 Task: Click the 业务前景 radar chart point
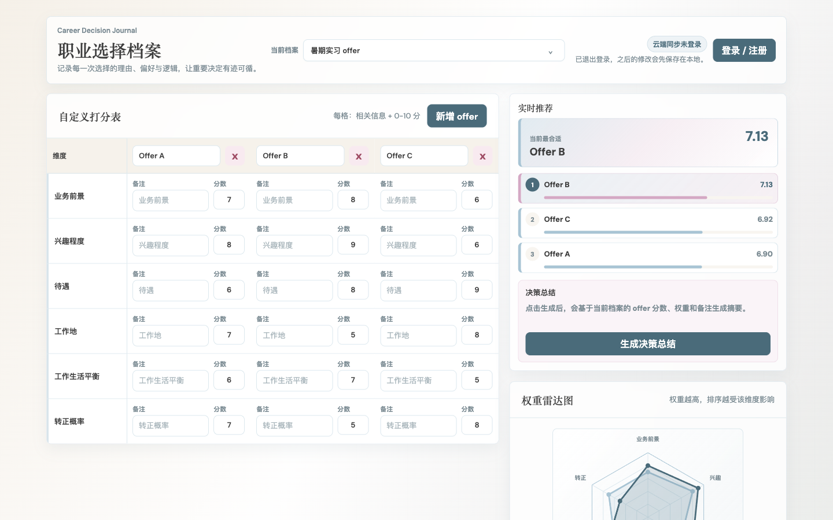pyautogui.click(x=648, y=465)
